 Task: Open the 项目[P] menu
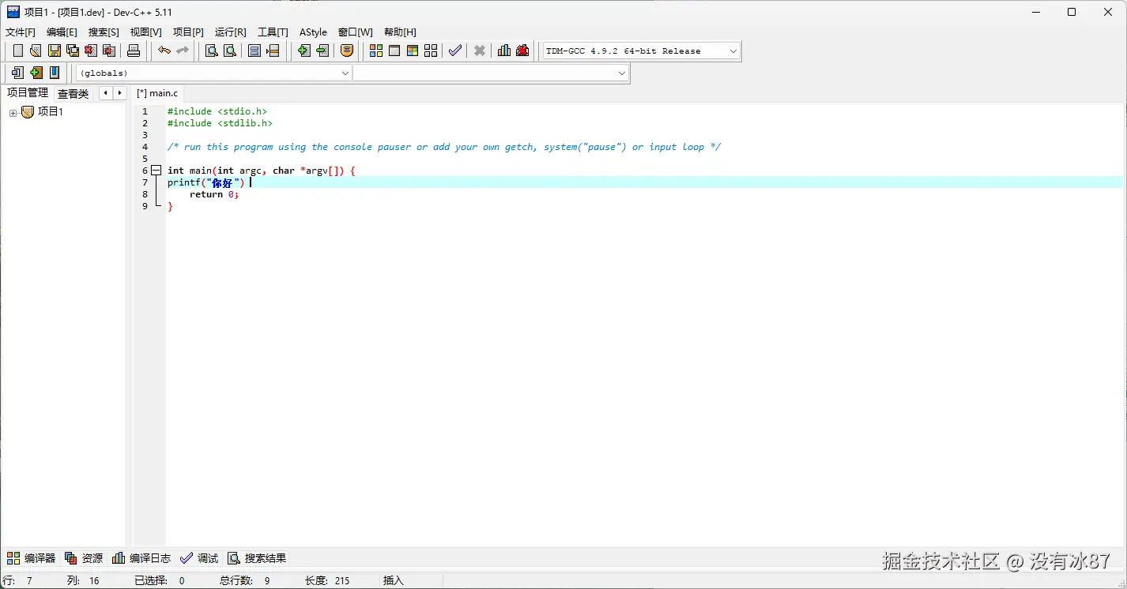(x=188, y=32)
